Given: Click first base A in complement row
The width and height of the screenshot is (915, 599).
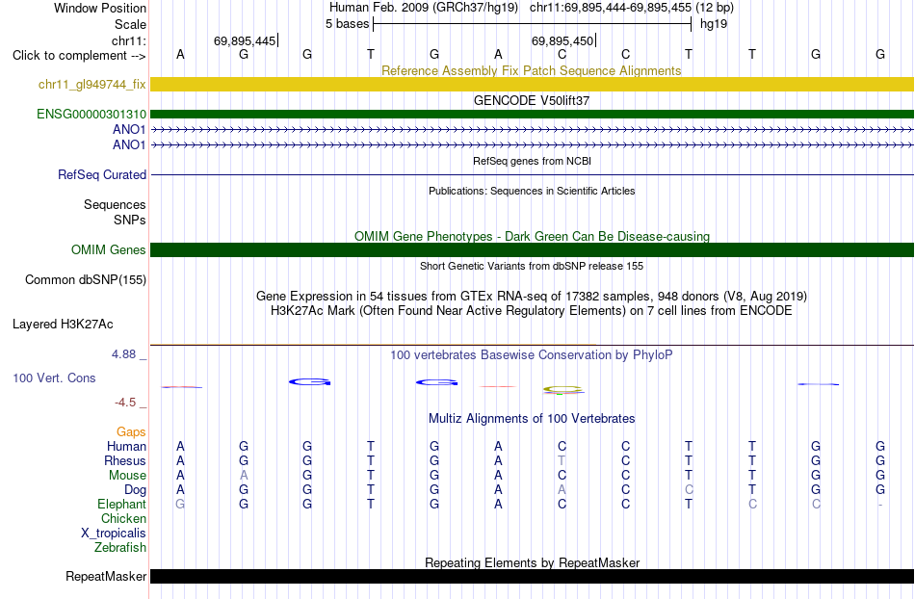Looking at the screenshot, I should click(x=180, y=55).
